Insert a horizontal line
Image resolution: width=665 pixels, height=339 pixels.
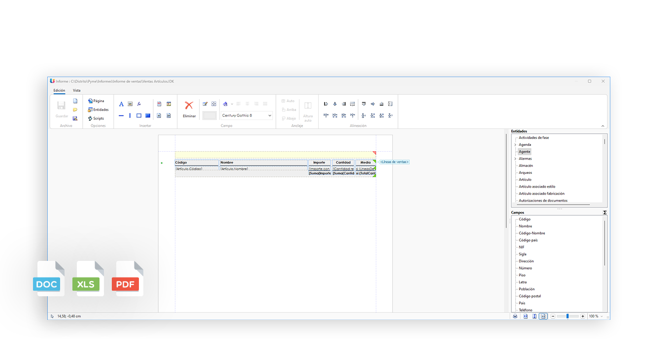pos(121,116)
